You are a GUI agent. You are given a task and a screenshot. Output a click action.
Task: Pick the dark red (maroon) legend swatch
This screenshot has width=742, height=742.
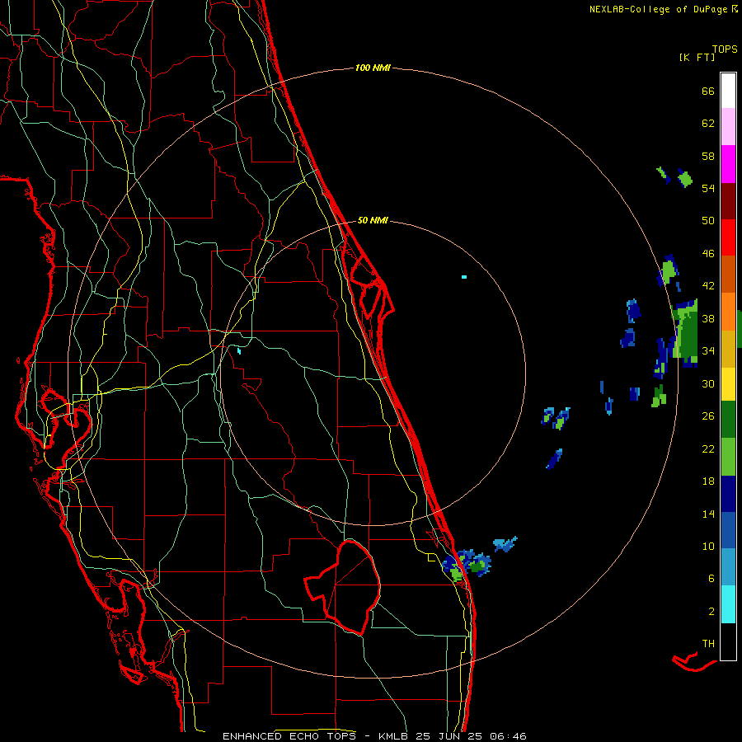728,200
